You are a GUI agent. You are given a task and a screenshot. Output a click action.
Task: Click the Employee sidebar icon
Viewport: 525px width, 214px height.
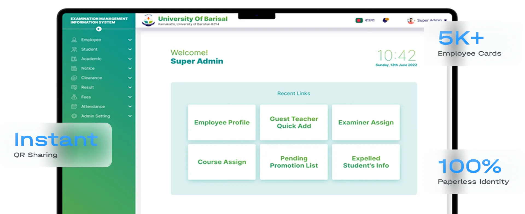(x=74, y=40)
